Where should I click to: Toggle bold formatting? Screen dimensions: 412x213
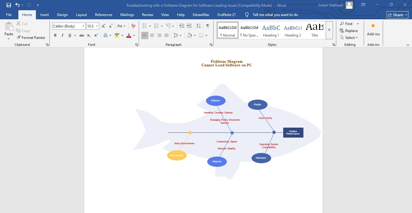[x=55, y=35]
